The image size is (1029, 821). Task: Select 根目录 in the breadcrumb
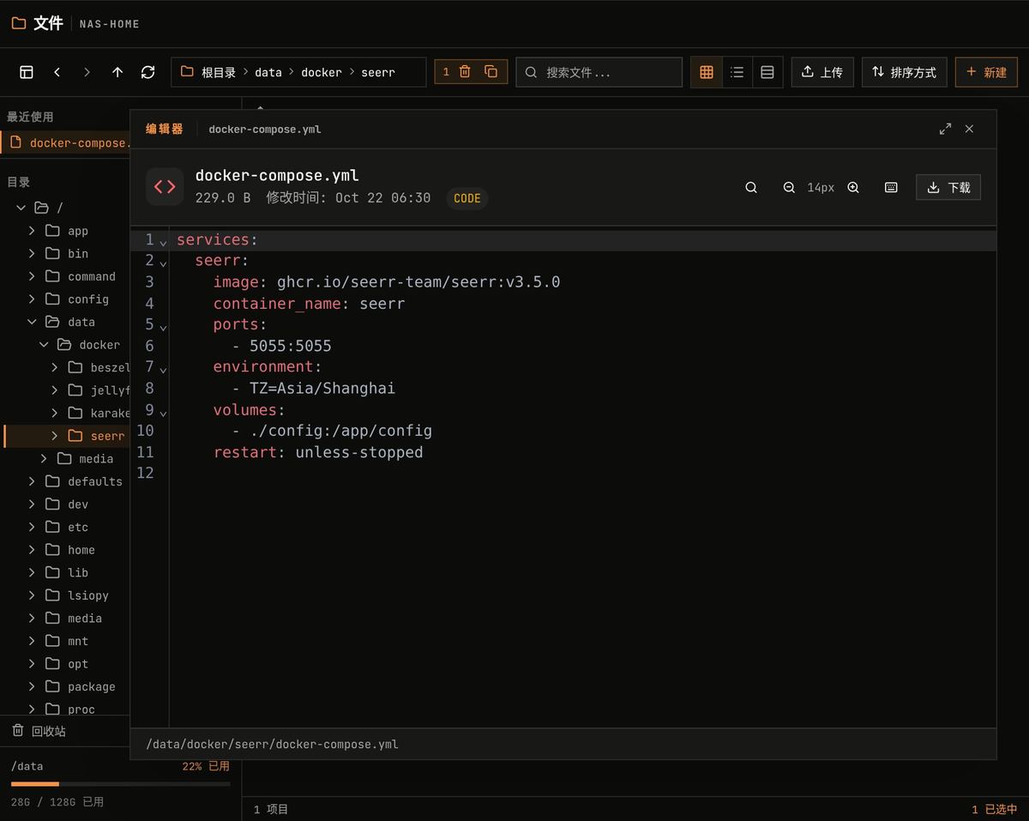point(219,72)
